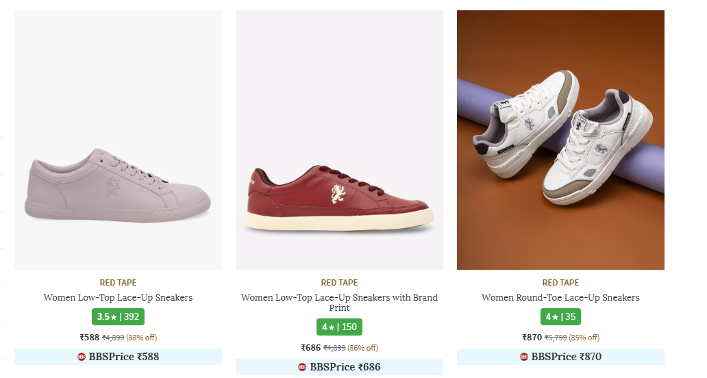Click the BBS icon beside BBSPrice ₹588
This screenshot has height=378, width=707.
(82, 357)
